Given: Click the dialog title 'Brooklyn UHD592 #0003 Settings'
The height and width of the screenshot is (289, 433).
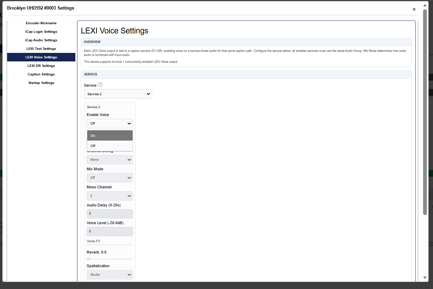Looking at the screenshot, I should pyautogui.click(x=41, y=8).
